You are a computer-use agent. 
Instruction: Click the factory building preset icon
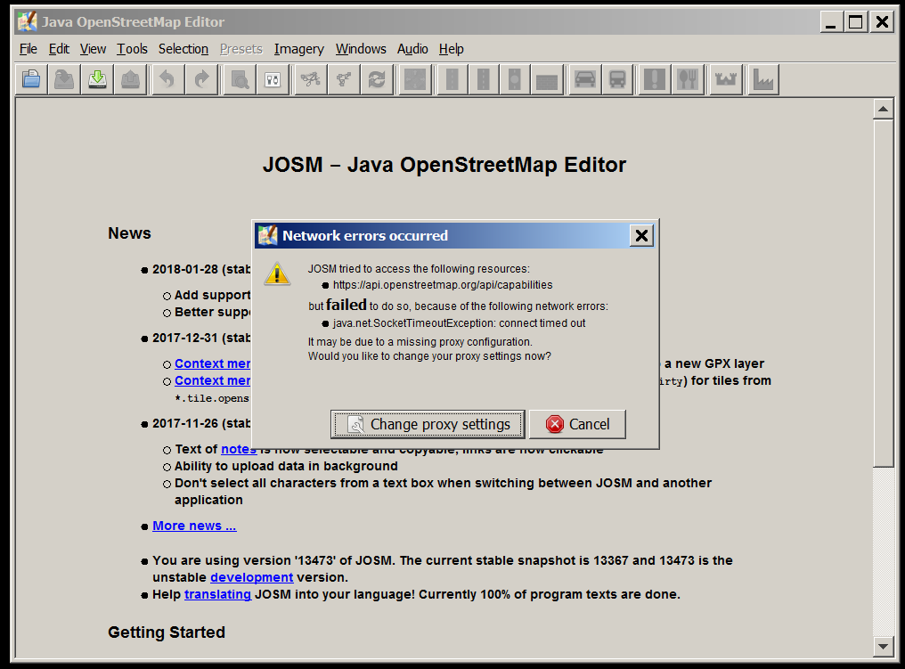click(763, 80)
